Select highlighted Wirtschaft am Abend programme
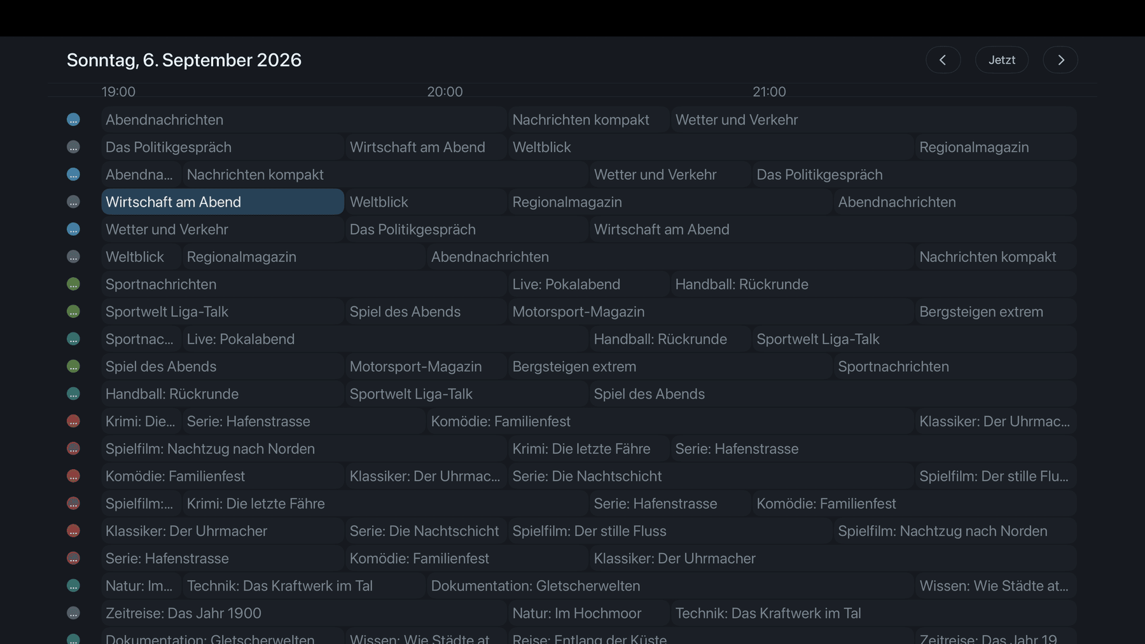 (223, 202)
